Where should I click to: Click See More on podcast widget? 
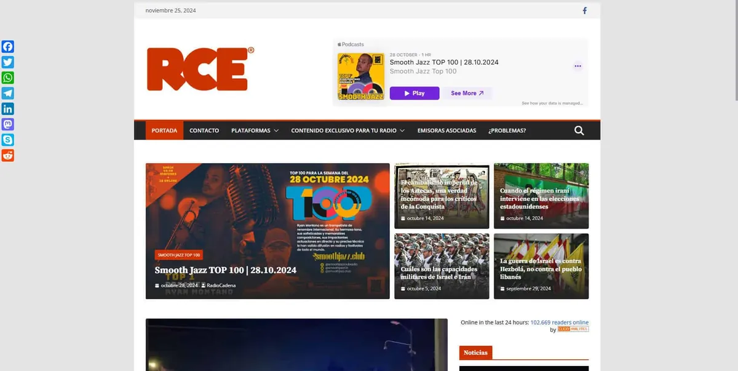(467, 94)
